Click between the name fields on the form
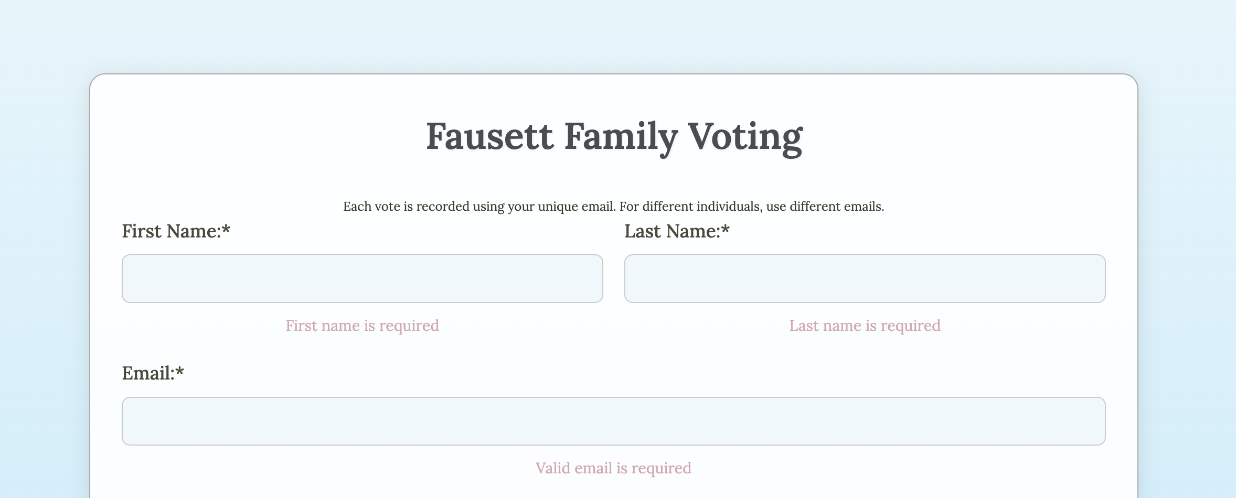Screen dimensions: 1236x498 pyautogui.click(x=613, y=278)
